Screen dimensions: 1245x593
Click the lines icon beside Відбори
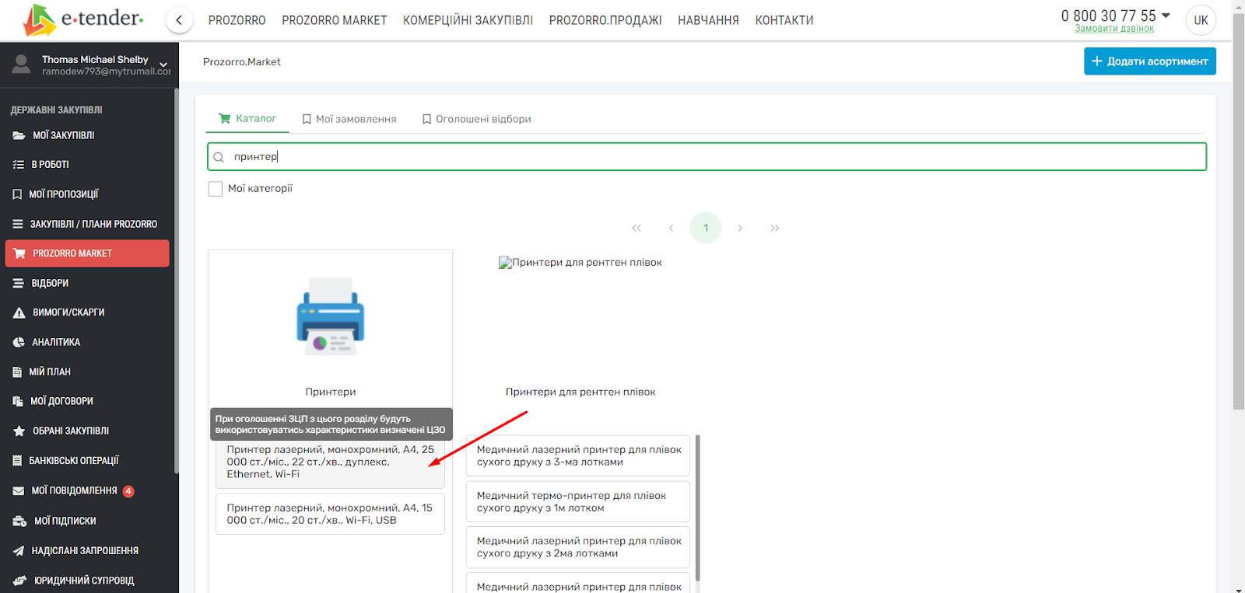coord(19,284)
